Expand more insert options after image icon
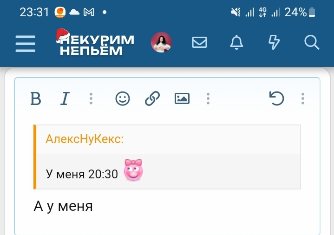The width and height of the screenshot is (334, 235). point(208,98)
